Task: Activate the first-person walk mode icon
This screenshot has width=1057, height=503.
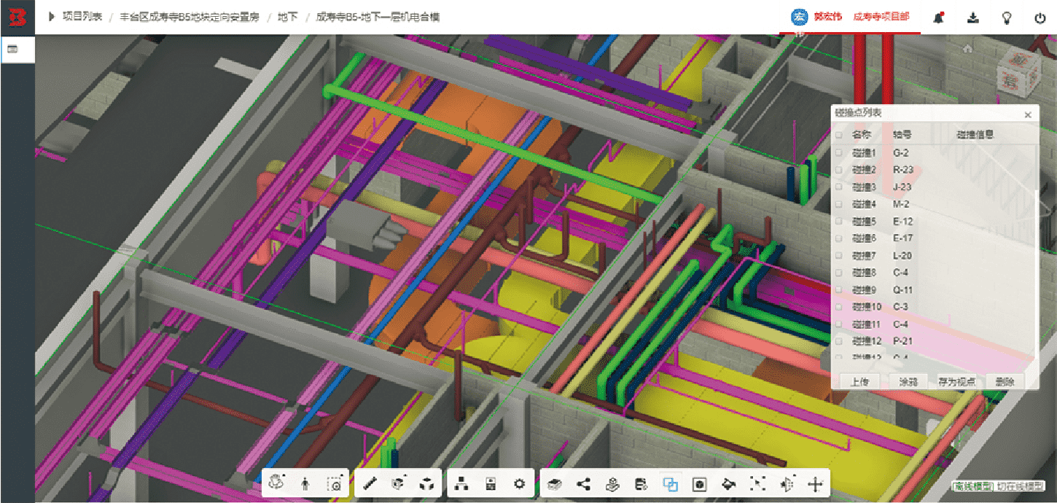Action: coord(305,483)
